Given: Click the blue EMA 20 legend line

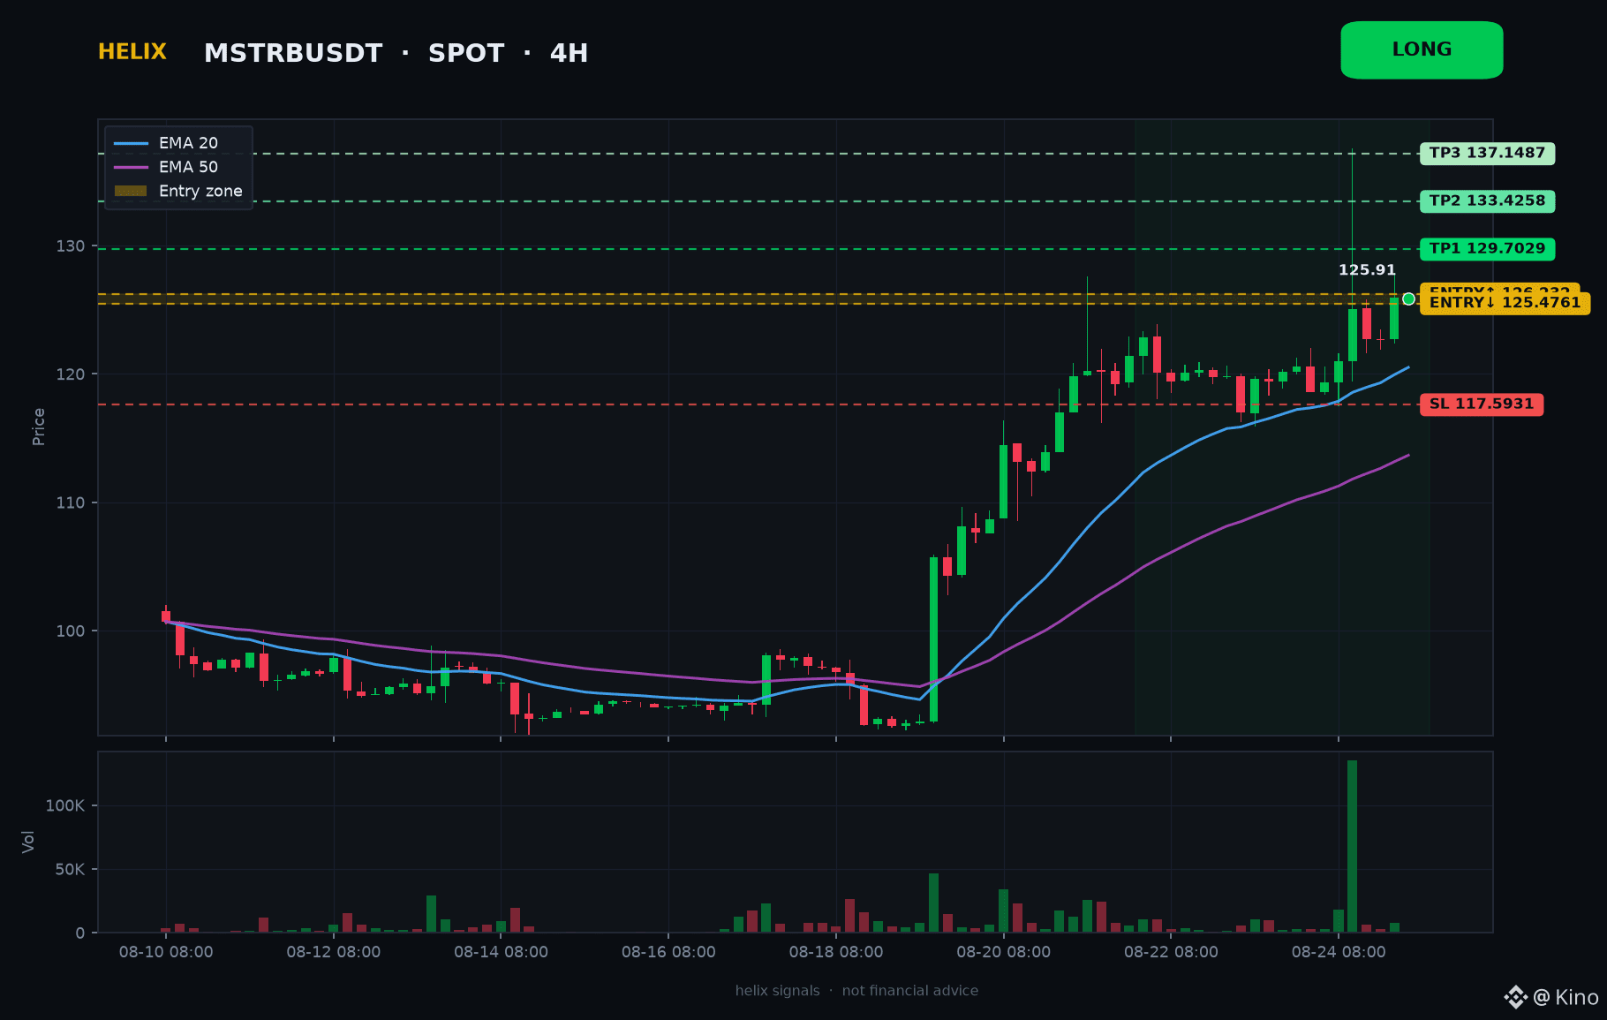Looking at the screenshot, I should tap(131, 143).
